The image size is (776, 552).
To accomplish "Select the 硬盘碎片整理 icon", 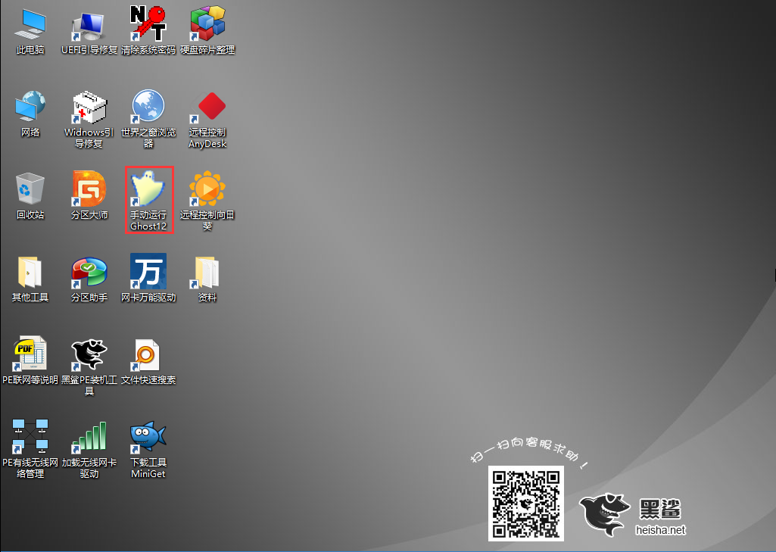I will point(207,25).
